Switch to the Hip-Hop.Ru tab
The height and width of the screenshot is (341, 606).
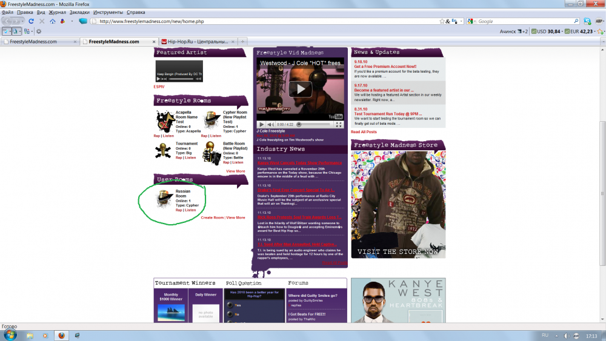click(197, 41)
